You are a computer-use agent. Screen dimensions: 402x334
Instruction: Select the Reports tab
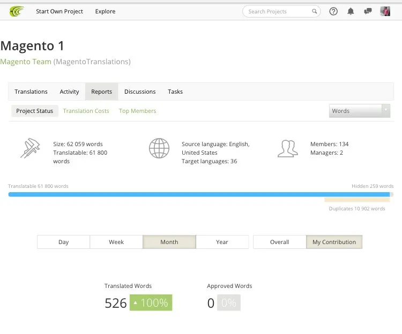101,92
